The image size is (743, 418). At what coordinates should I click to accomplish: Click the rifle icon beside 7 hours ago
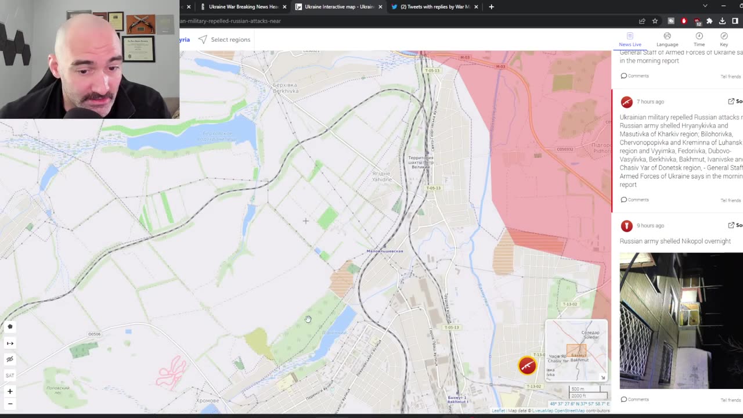pos(626,102)
